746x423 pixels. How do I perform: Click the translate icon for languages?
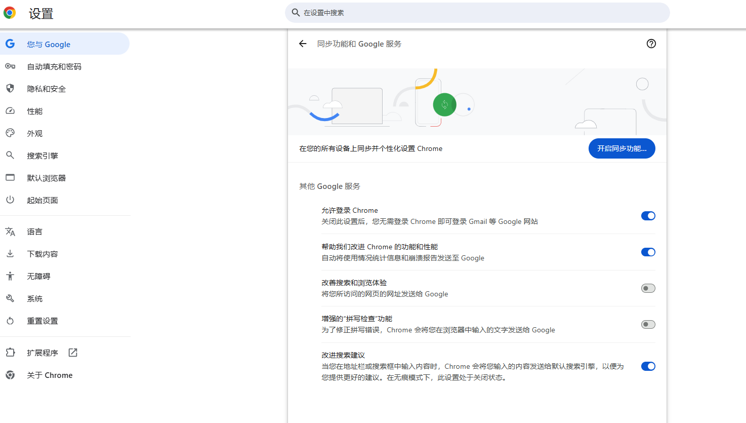pos(10,232)
